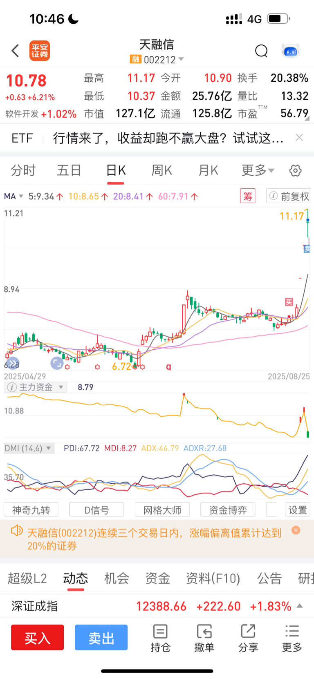This screenshot has height=679, width=314.
Task: Tap the 10.78 current price
Action: (x=26, y=81)
